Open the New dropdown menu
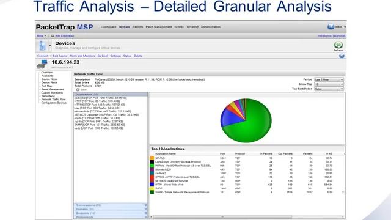This screenshot has width=391, height=220. (x=41, y=36)
